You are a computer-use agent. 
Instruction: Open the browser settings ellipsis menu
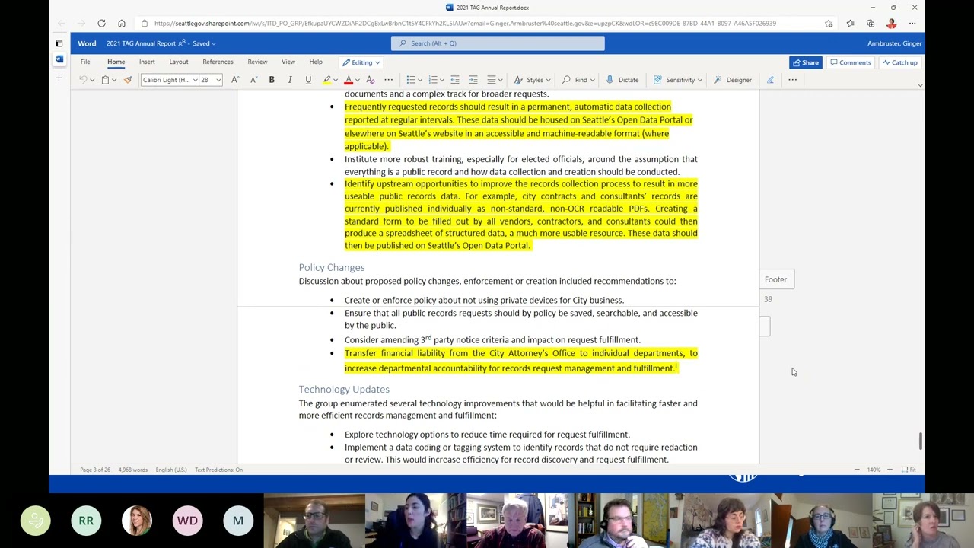pos(912,23)
